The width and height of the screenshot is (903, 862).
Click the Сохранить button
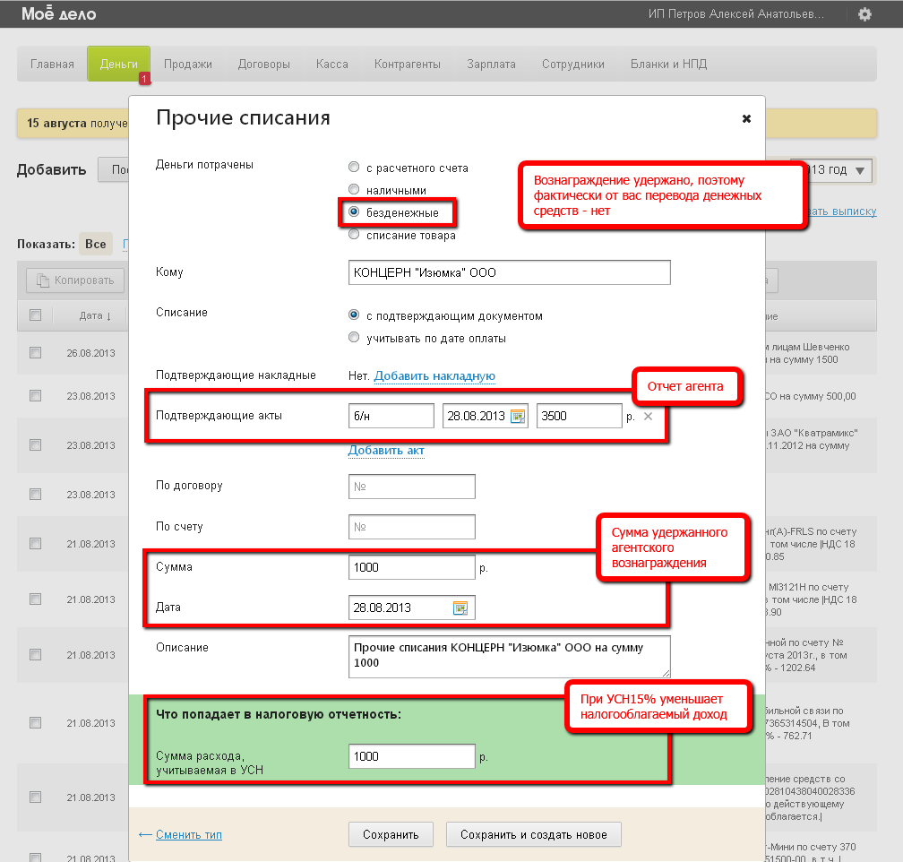click(391, 834)
